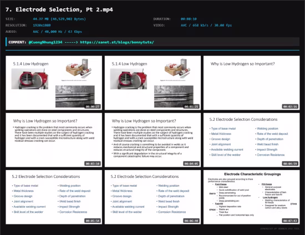This screenshot has width=305, height=235.
Task: Select the blank slide thumbnail at 00:02:16
Action: coord(252,83)
